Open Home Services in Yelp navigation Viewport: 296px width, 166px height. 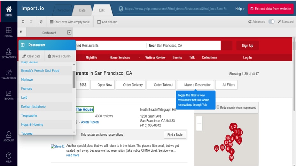(120, 57)
